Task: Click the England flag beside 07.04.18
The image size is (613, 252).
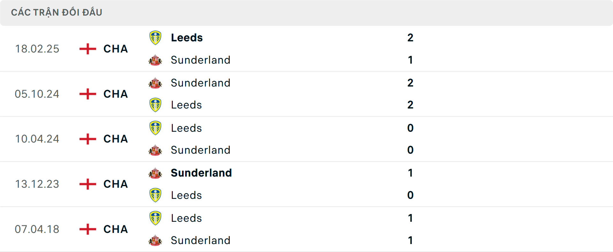Action: (87, 229)
